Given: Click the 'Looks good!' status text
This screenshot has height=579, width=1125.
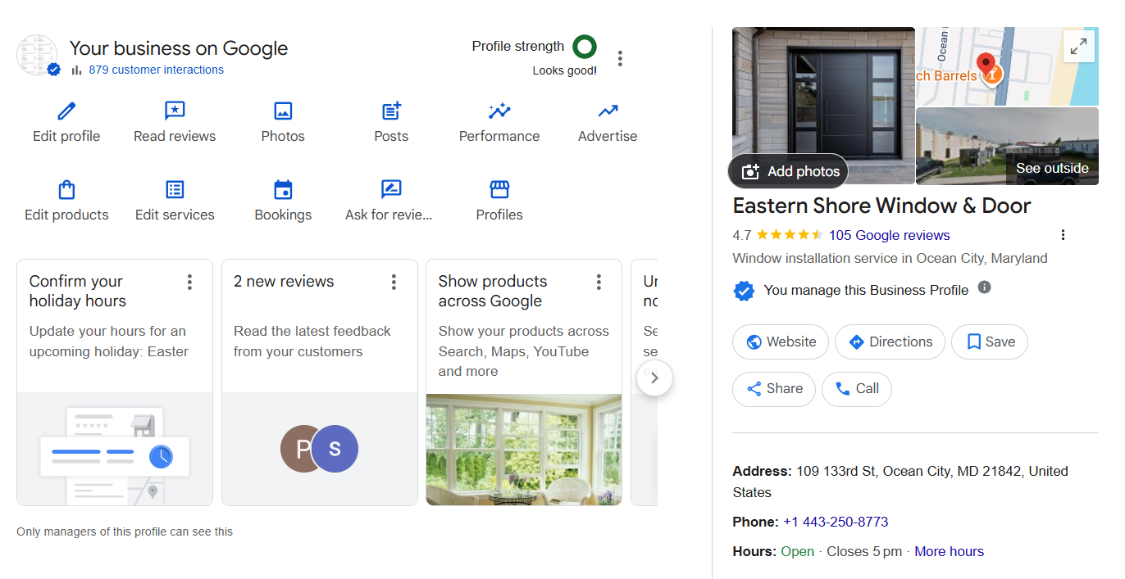Looking at the screenshot, I should tap(565, 70).
